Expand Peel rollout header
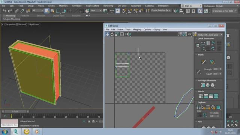Screen dimensions: 240x135 [x=200, y=121]
